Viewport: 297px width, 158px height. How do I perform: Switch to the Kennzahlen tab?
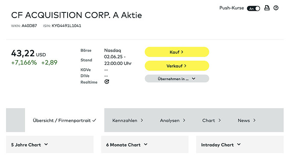pyautogui.click(x=127, y=120)
